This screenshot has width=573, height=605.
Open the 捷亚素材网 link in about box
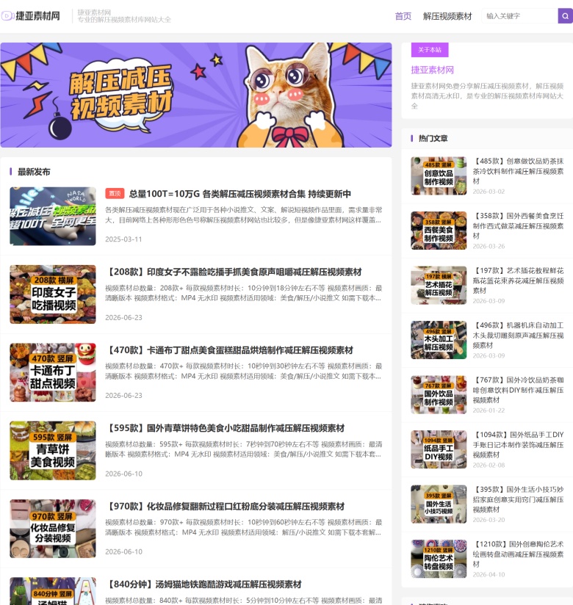click(432, 70)
